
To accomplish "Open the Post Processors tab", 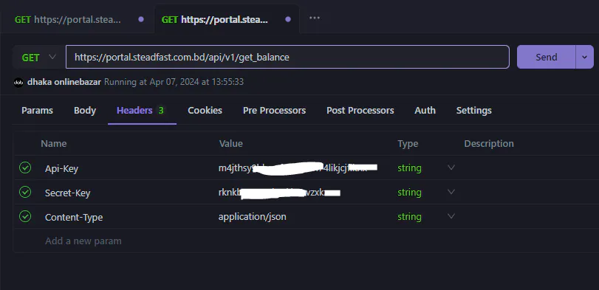I will pos(360,111).
